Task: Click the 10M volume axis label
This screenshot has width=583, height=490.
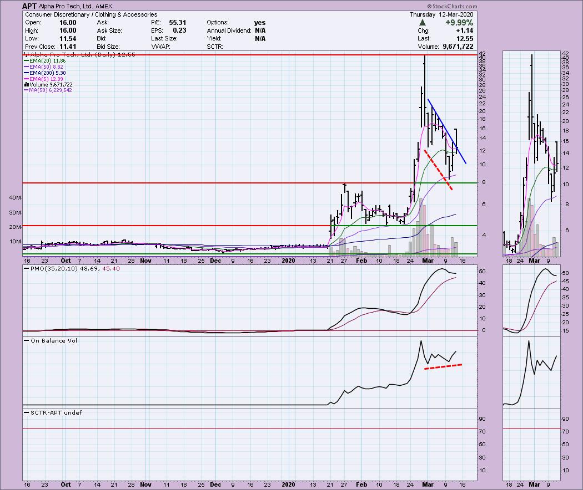Action: (x=15, y=242)
